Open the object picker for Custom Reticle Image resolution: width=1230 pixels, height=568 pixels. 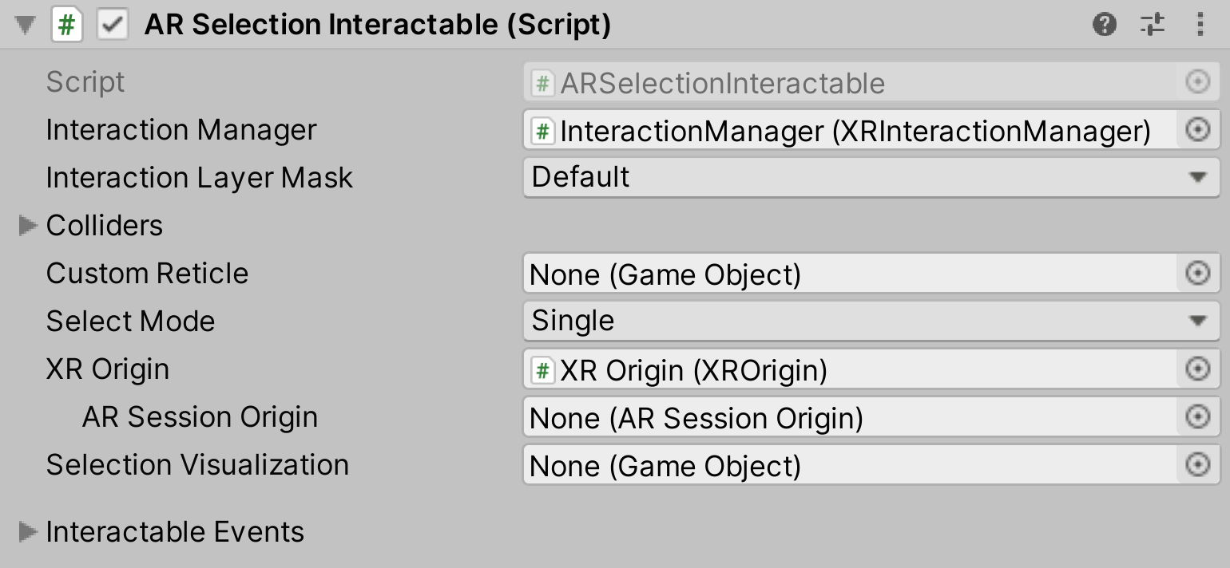1197,274
